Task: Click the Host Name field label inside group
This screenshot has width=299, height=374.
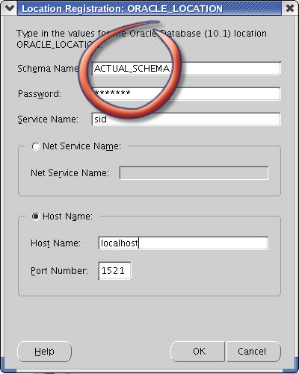Action: coord(55,243)
